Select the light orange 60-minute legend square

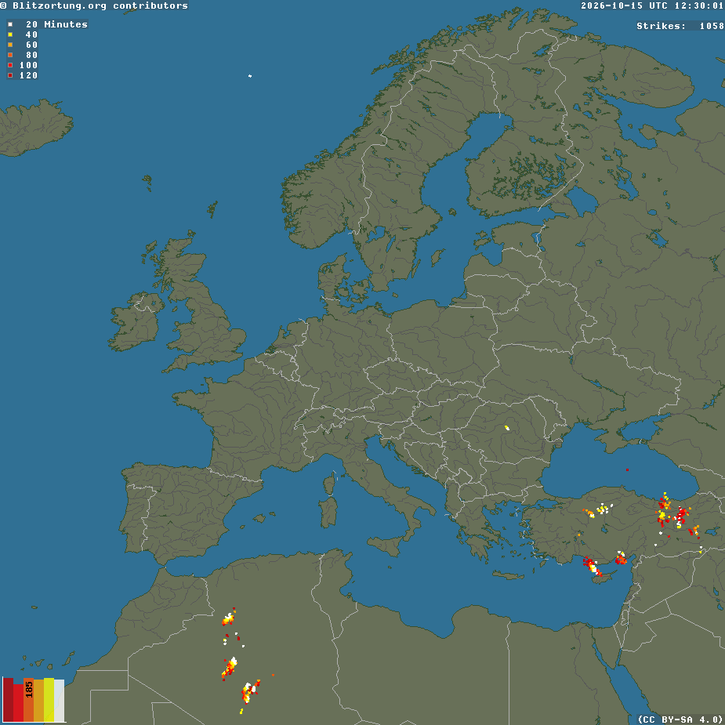click(x=10, y=45)
